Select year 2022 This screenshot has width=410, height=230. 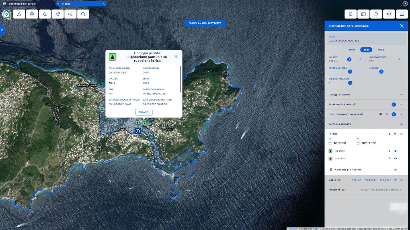(x=381, y=50)
